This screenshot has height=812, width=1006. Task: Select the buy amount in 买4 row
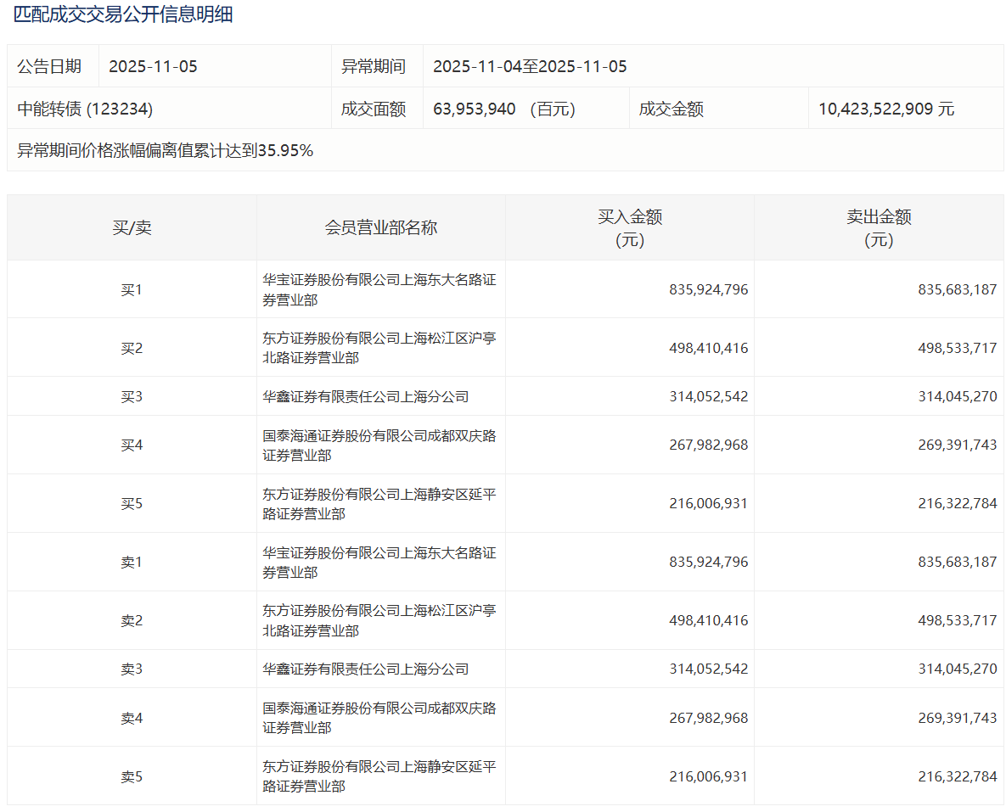coord(709,445)
